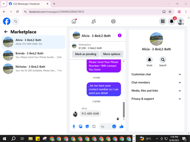The image size is (190, 142).
Task: Open Windows taskbar search
Action: [13, 139]
